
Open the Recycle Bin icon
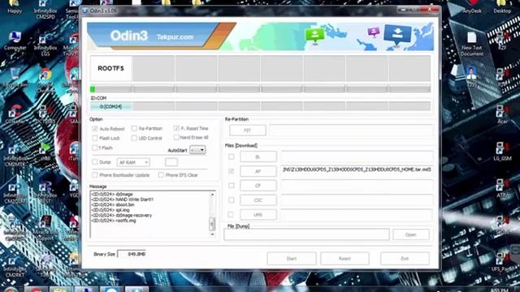tap(15, 78)
